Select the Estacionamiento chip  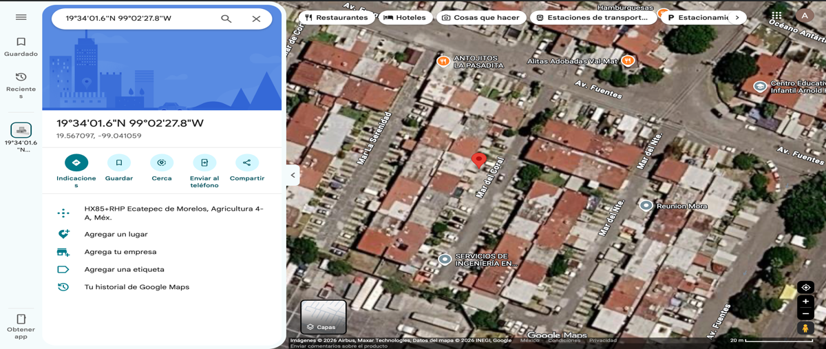click(696, 17)
